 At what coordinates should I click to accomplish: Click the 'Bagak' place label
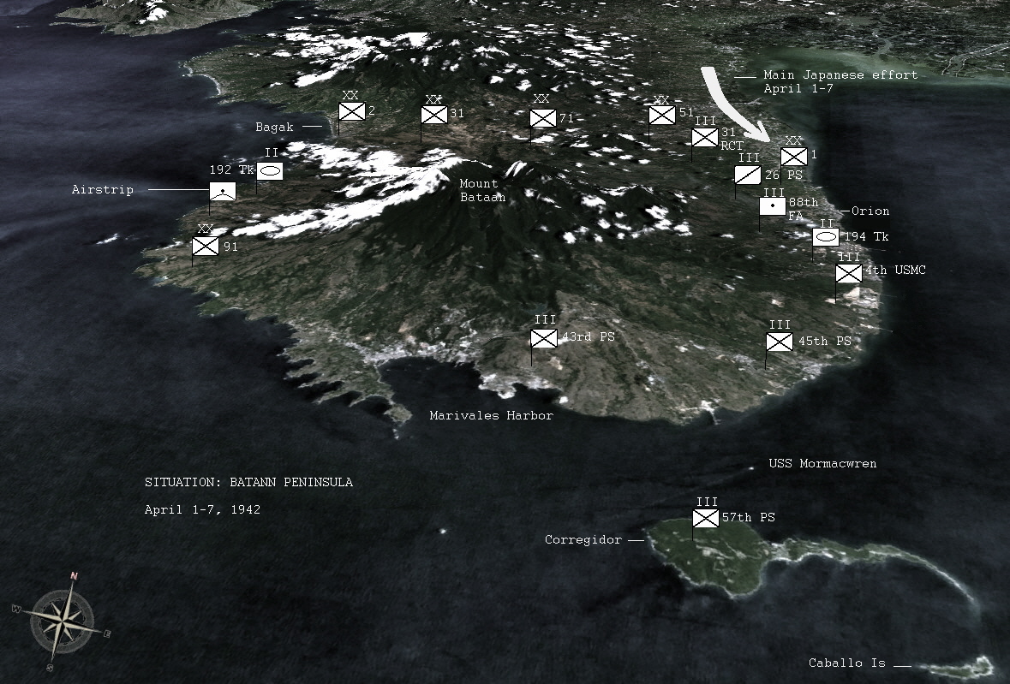[274, 127]
